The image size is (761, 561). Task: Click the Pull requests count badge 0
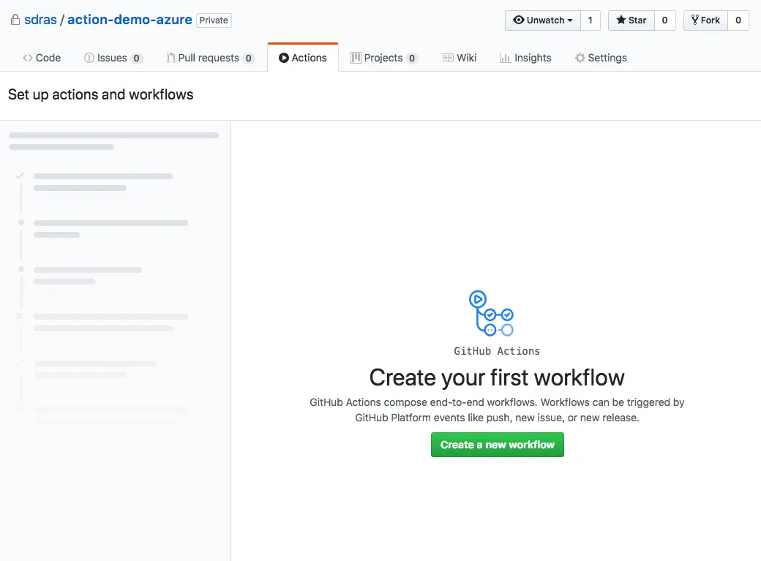click(x=249, y=59)
